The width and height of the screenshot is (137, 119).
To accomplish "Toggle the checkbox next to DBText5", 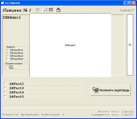I will [5, 97].
